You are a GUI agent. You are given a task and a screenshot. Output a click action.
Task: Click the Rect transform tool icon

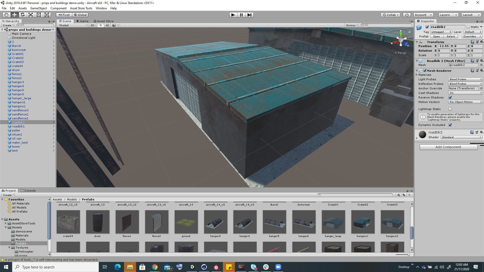click(x=39, y=15)
